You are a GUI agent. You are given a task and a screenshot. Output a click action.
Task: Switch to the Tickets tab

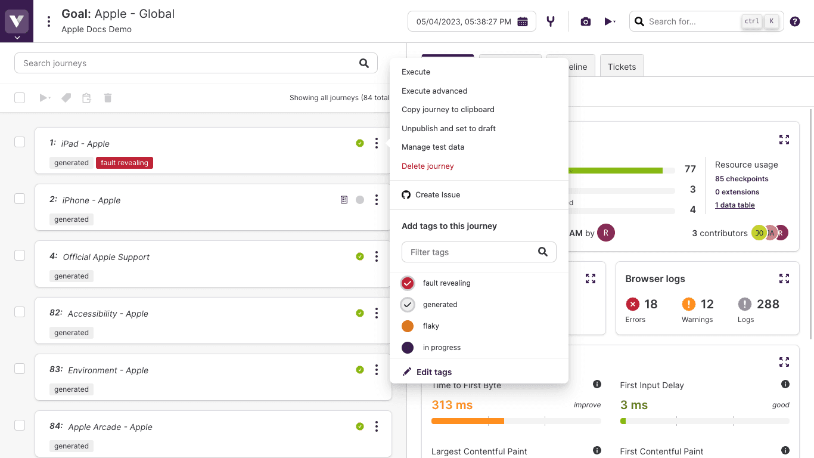pos(622,67)
